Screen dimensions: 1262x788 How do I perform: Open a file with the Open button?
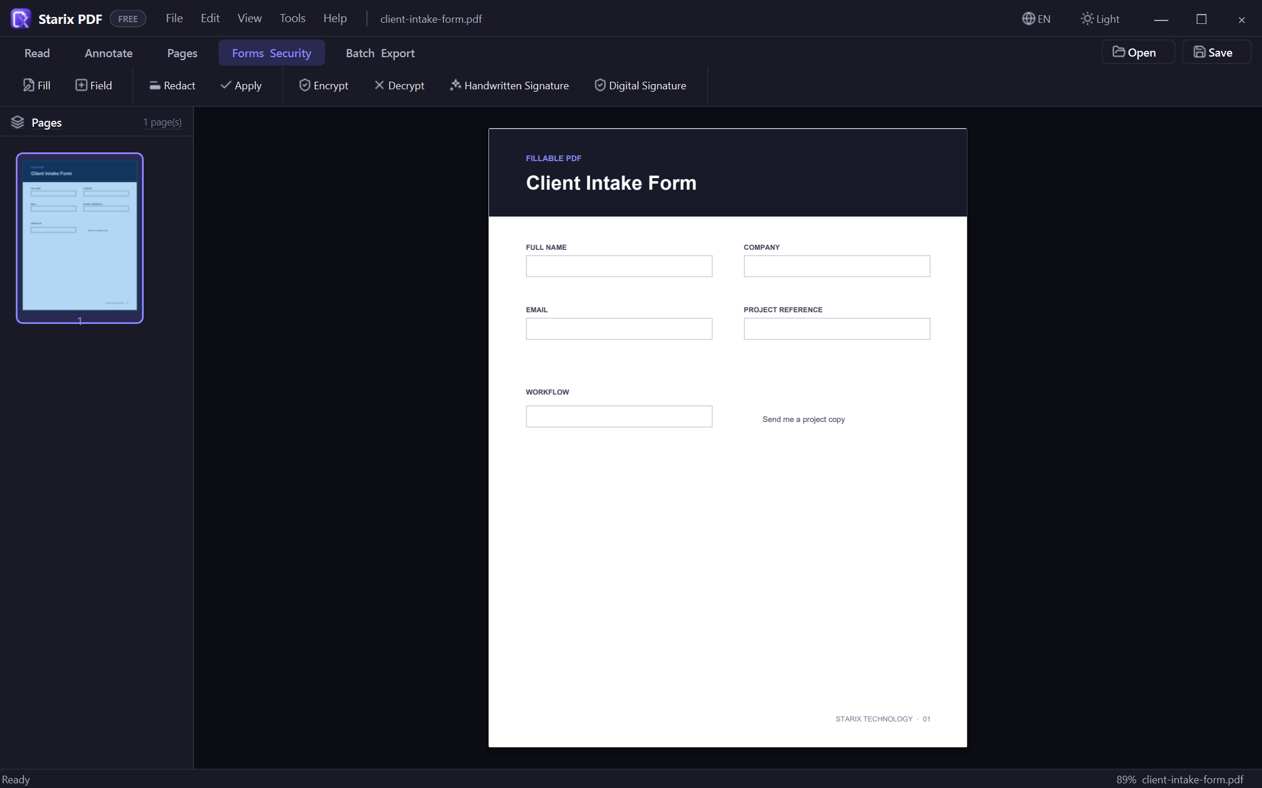pos(1138,52)
